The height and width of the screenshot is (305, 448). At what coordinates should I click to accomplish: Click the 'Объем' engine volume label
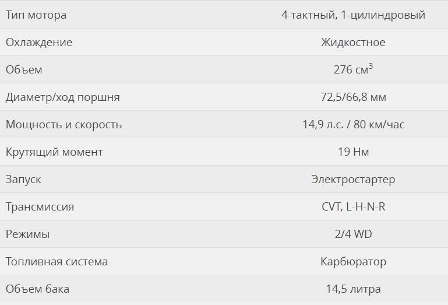24,69
